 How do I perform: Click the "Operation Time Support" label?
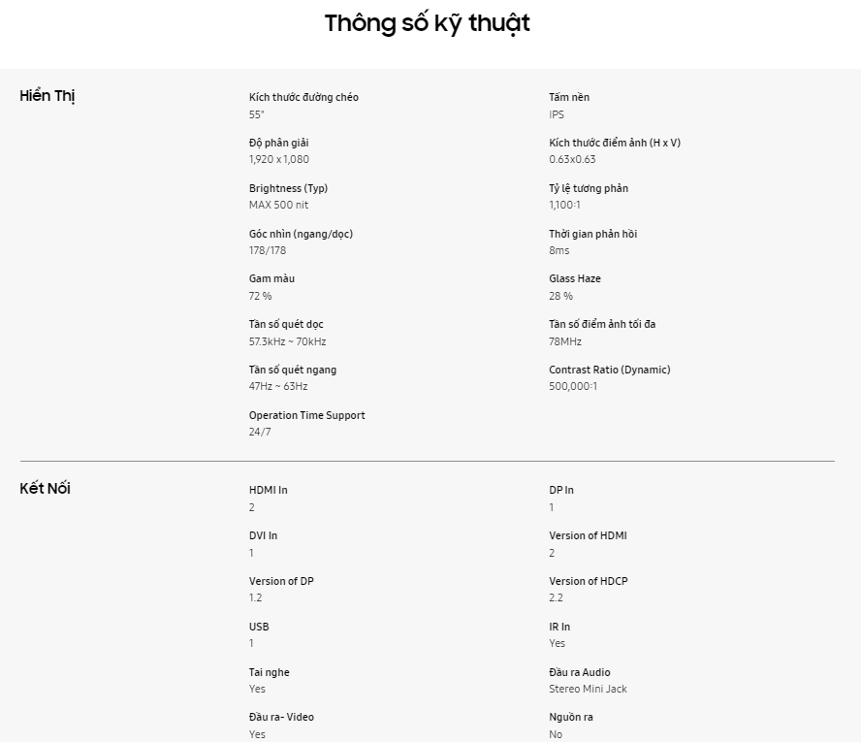(x=307, y=415)
